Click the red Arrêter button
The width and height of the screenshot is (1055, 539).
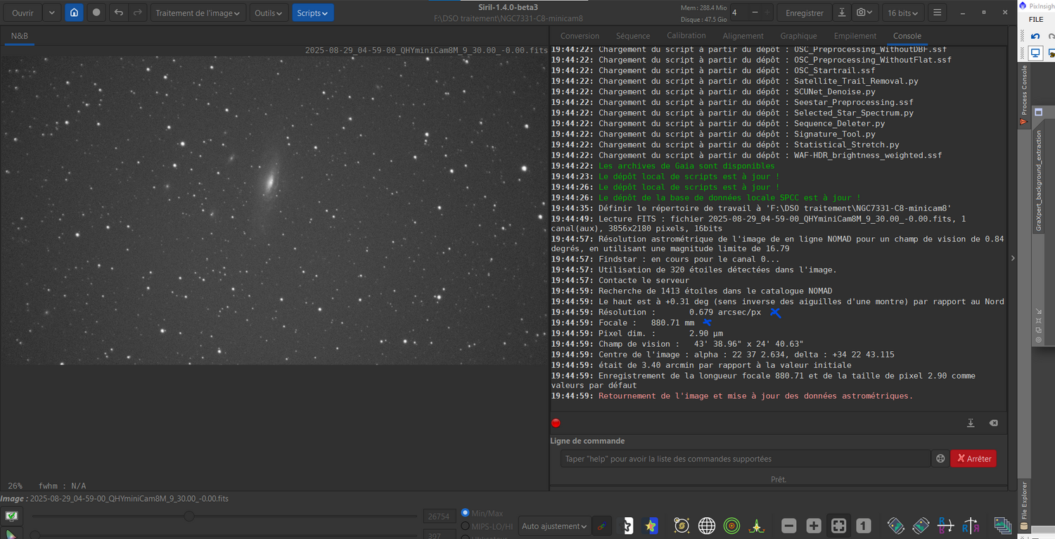click(973, 459)
